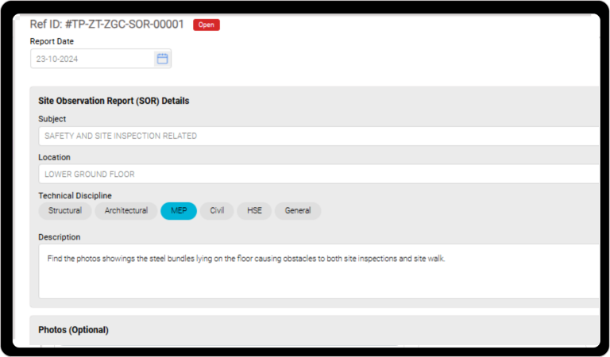This screenshot has height=357, width=610.
Task: Click the Ref ID #TP-ZT-ZGC-SOR-00001 heading
Action: pyautogui.click(x=106, y=24)
